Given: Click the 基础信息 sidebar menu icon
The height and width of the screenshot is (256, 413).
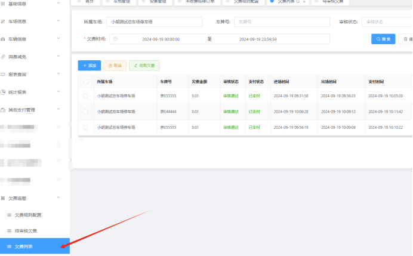Looking at the screenshot, I should (3, 4).
